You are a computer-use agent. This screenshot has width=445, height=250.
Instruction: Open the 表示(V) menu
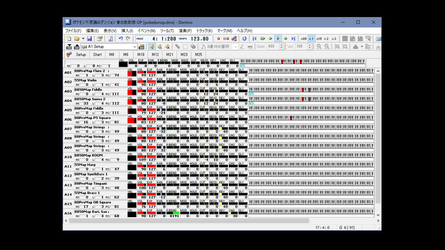110,31
